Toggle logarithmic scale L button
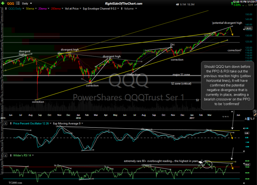Viewport: 257px width, 185px height. click(248, 119)
